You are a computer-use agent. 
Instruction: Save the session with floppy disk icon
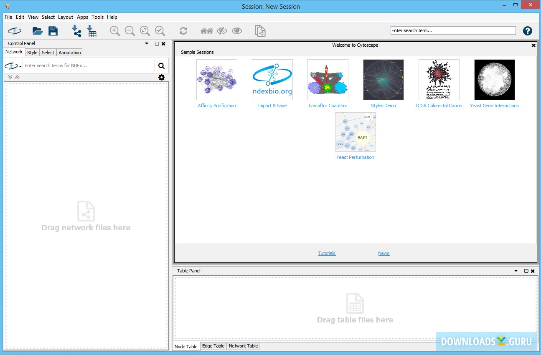point(53,31)
